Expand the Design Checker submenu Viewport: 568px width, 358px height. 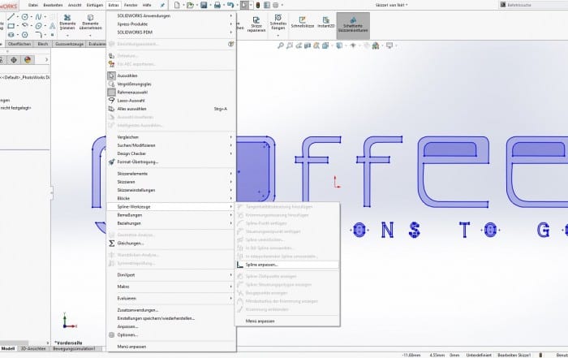point(171,153)
